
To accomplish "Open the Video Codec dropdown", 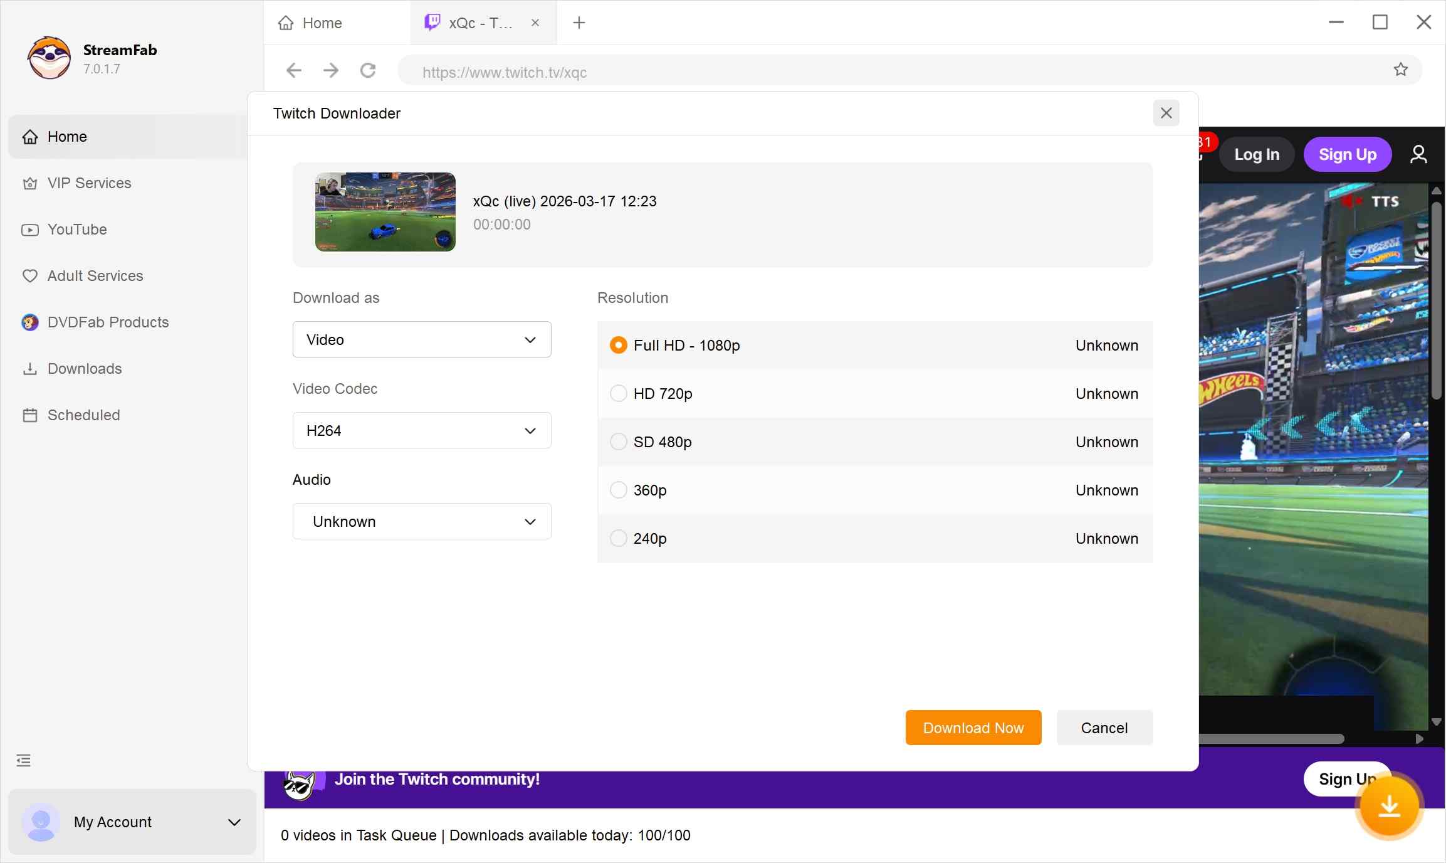I will click(421, 430).
